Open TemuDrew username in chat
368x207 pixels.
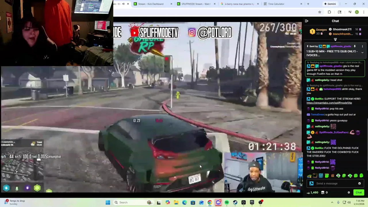tap(317, 114)
